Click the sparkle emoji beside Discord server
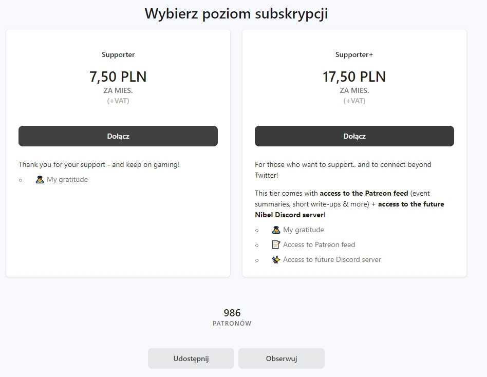The image size is (487, 377). pyautogui.click(x=276, y=260)
